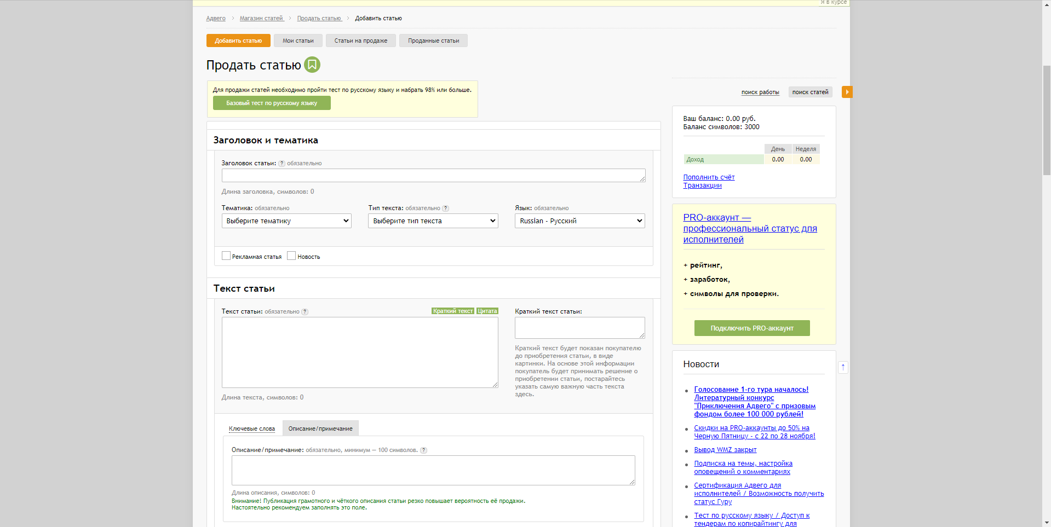Image resolution: width=1051 pixels, height=527 pixels.
Task: Tick the Рекламная статья checkbox
Action: click(x=226, y=256)
